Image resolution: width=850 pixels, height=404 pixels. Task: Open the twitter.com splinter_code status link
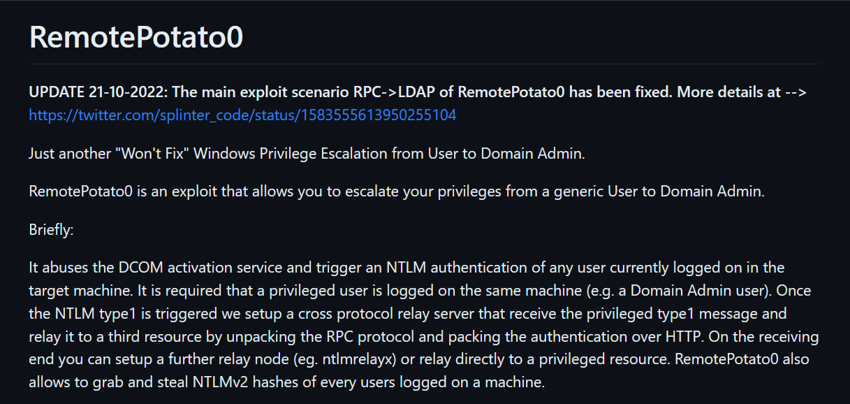[x=242, y=115]
